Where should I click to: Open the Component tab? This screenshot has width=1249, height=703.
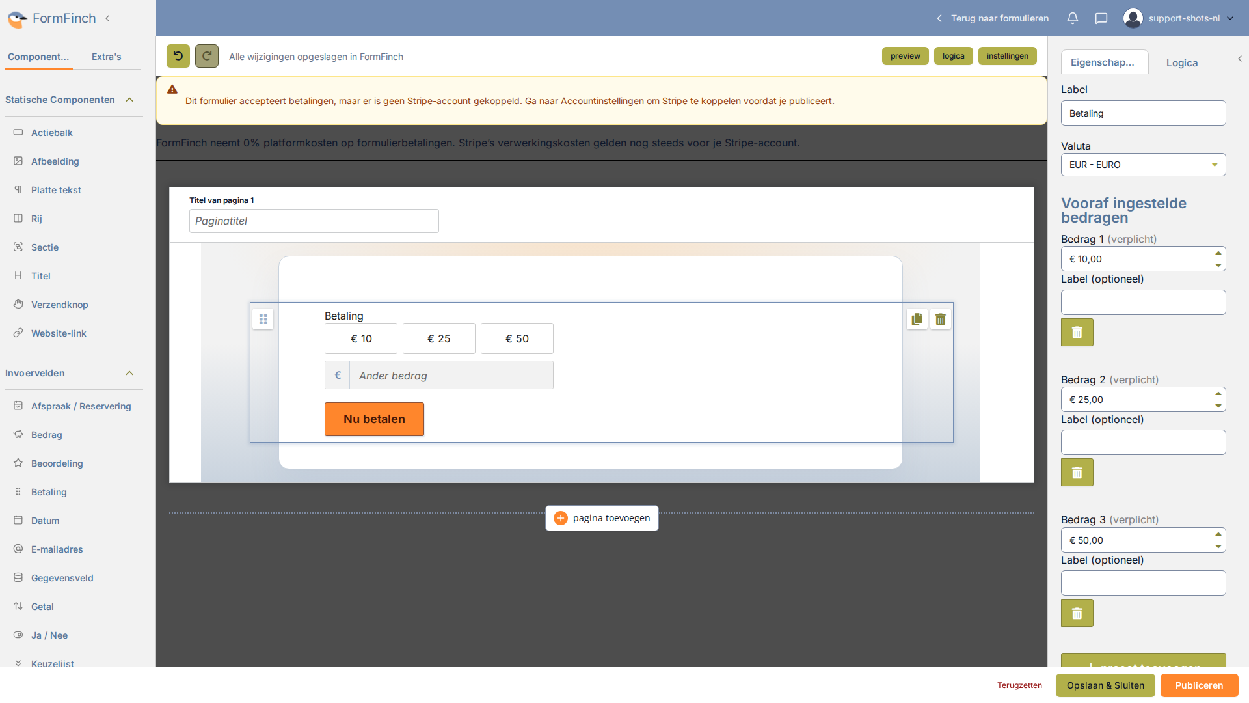click(x=38, y=57)
